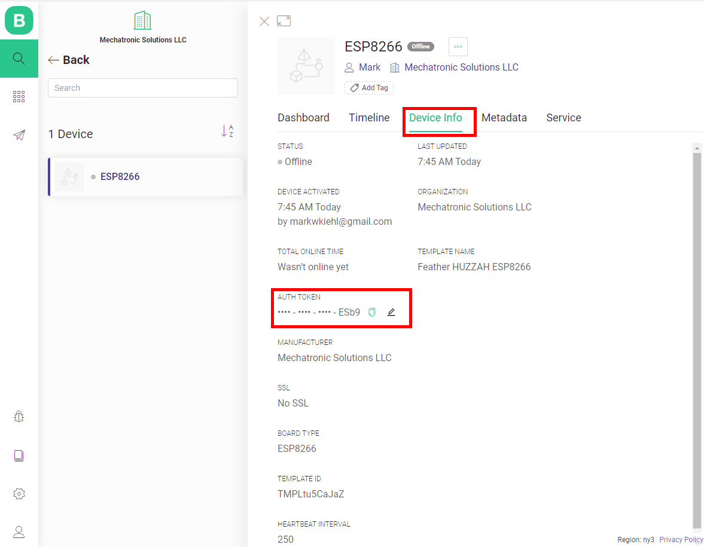
Task: Open the Privacy Policy link
Action: click(681, 539)
